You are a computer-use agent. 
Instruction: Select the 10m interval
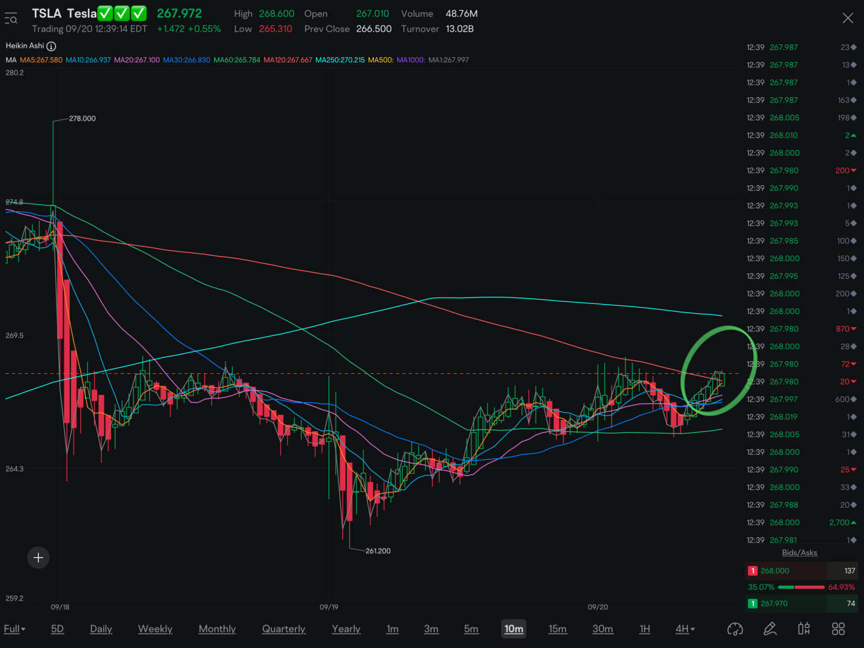coord(514,629)
